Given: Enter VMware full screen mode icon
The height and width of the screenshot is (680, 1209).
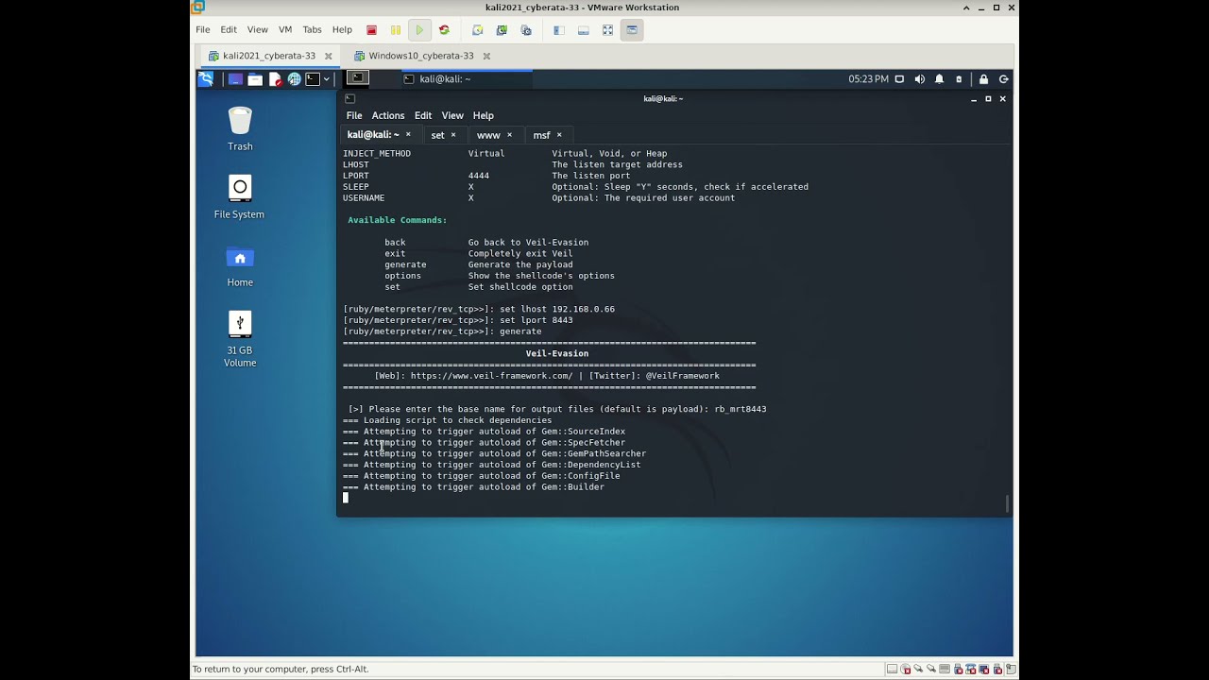Looking at the screenshot, I should click(607, 30).
